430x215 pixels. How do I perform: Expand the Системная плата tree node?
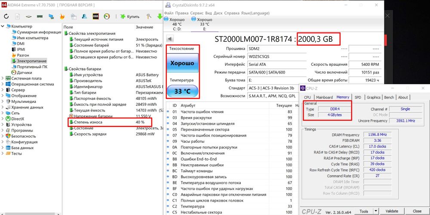click(3, 78)
